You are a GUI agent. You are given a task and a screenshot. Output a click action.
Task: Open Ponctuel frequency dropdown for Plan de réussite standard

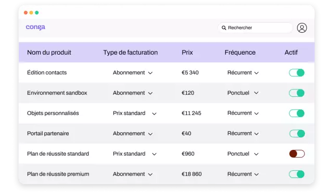243,153
